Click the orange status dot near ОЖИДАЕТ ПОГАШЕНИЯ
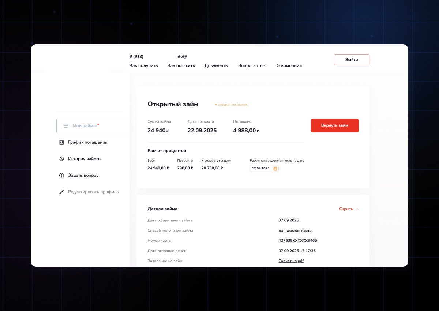 click(216, 105)
